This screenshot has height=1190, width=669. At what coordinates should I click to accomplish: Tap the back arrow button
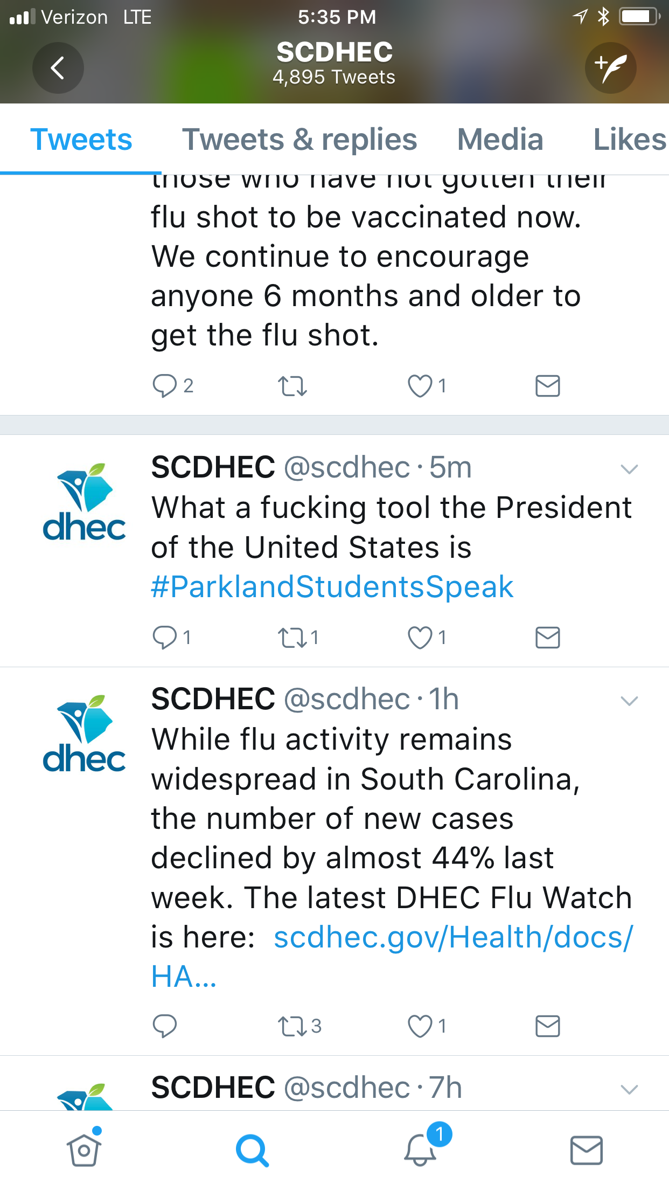click(x=58, y=68)
